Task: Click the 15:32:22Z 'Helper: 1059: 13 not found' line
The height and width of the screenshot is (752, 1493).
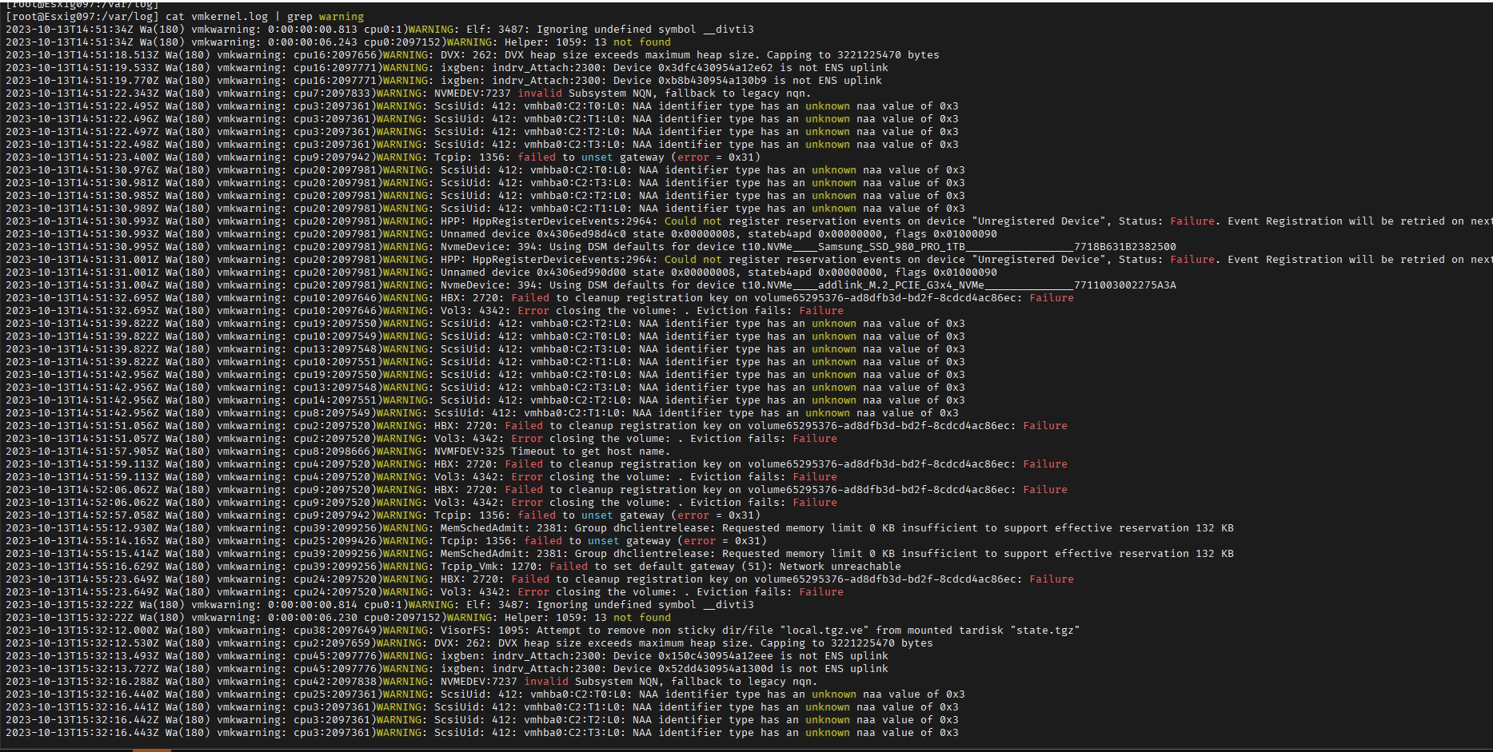Action: tap(338, 618)
